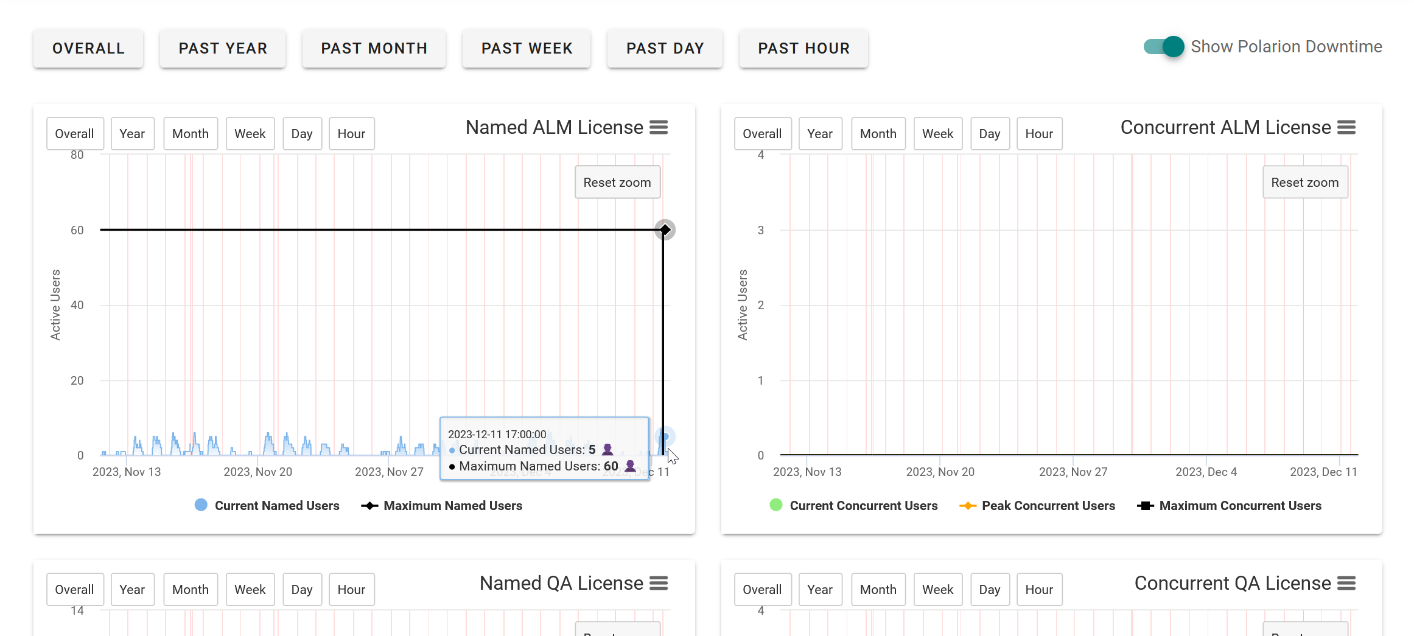Click Reset zoom on Named ALM chart
This screenshot has height=636, width=1414.
click(x=617, y=181)
